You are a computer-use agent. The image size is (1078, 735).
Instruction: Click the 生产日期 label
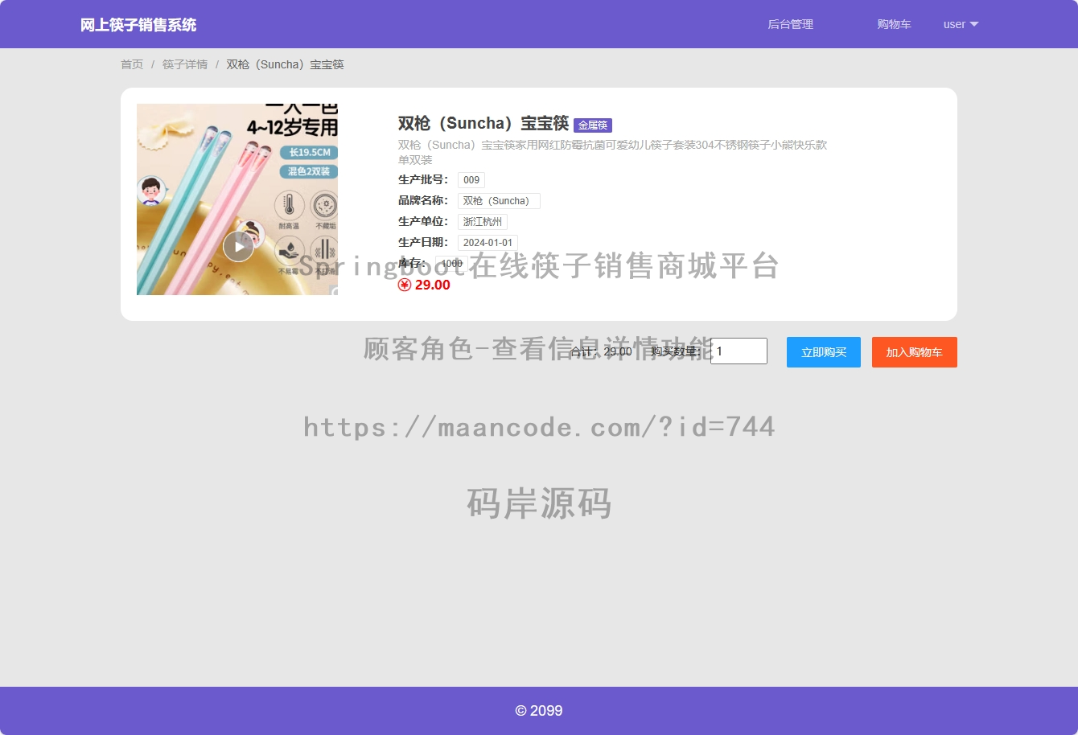[423, 242]
